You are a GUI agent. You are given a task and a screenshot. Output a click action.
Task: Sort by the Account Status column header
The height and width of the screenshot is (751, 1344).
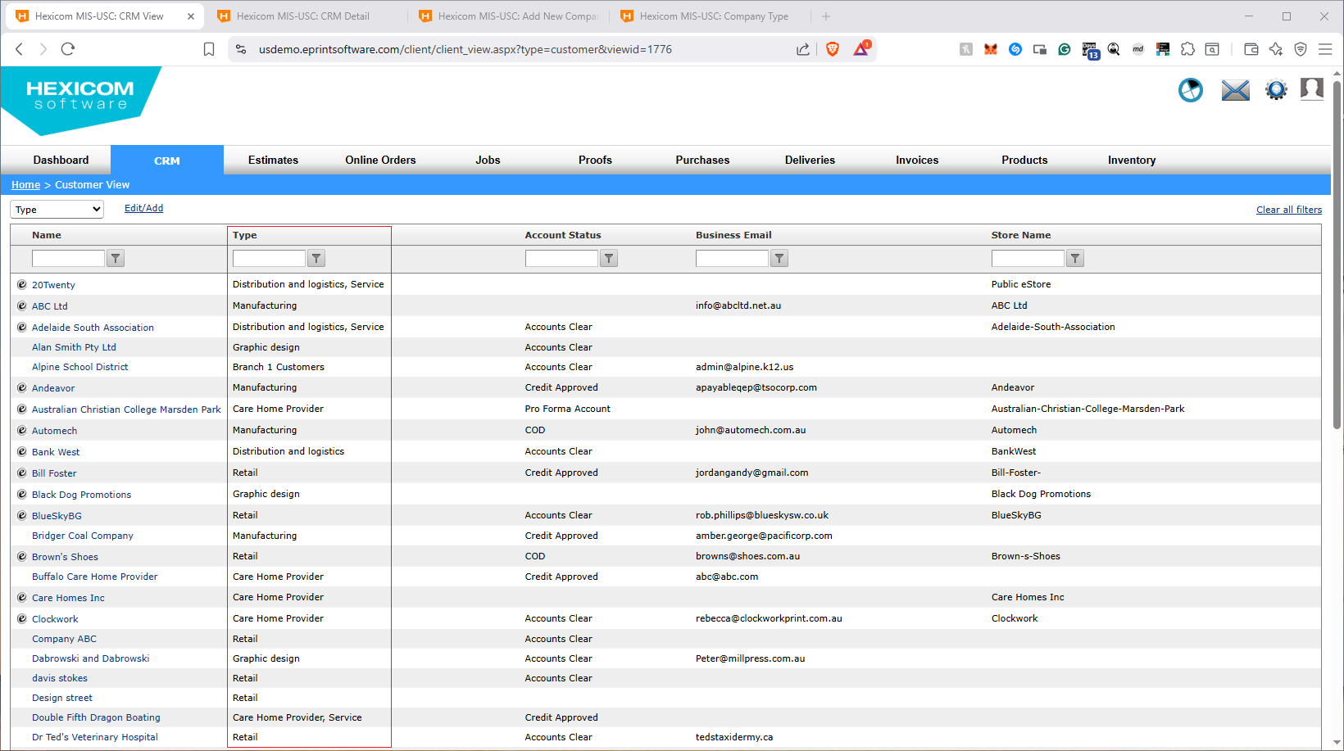point(563,235)
